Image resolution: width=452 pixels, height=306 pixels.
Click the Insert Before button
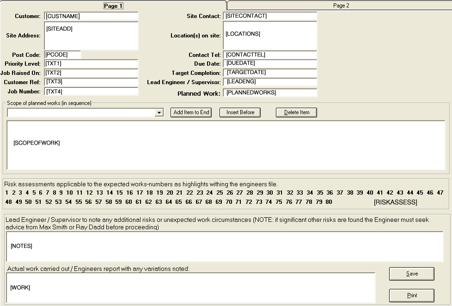[240, 112]
